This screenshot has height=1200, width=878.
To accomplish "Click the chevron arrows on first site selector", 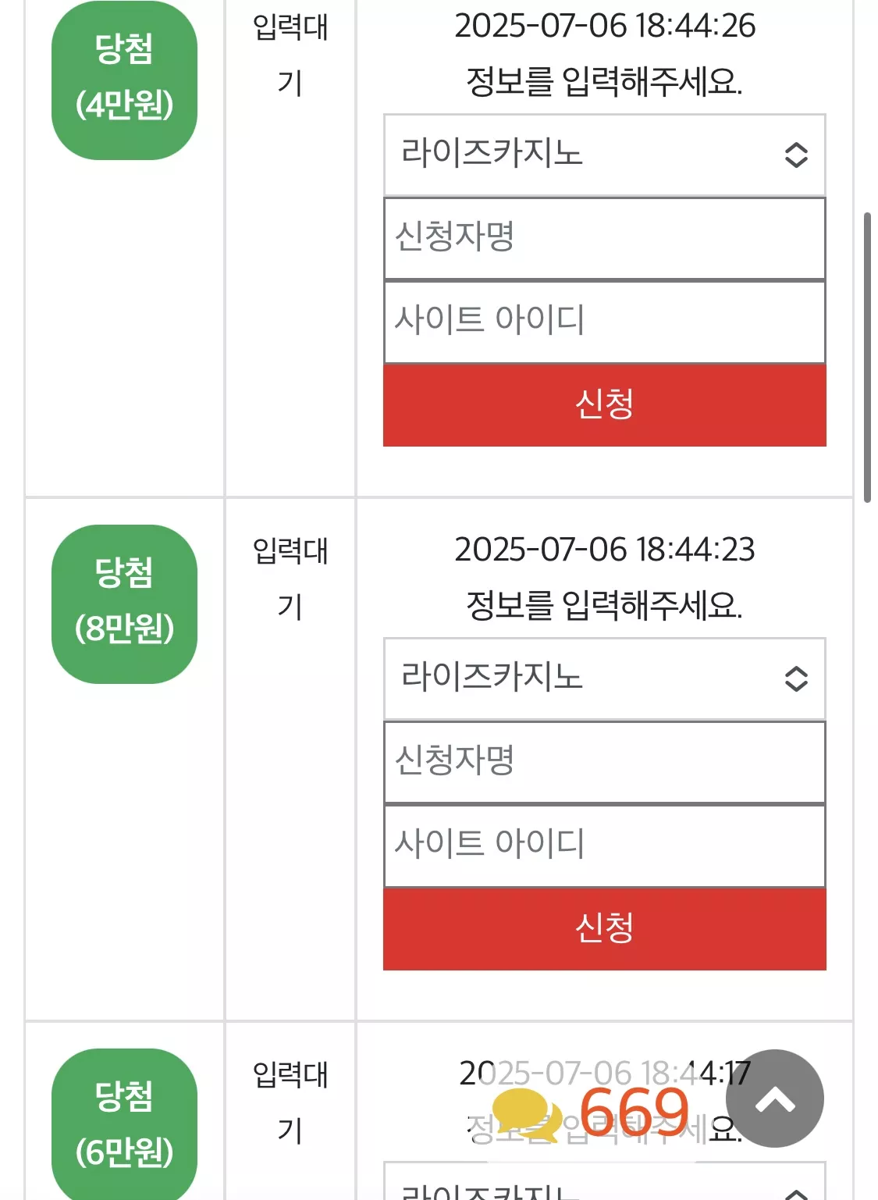I will coord(795,155).
